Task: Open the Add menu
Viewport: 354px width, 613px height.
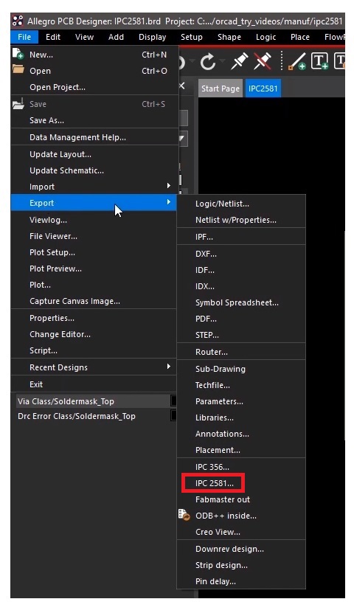Action: pos(116,37)
